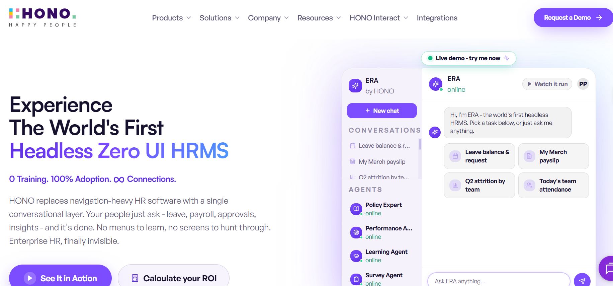Click the CONVERSATIONS section heading
The height and width of the screenshot is (286, 613).
[384, 130]
